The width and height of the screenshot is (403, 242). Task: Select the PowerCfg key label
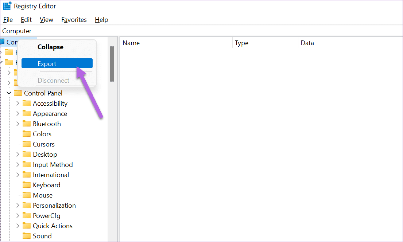point(47,216)
